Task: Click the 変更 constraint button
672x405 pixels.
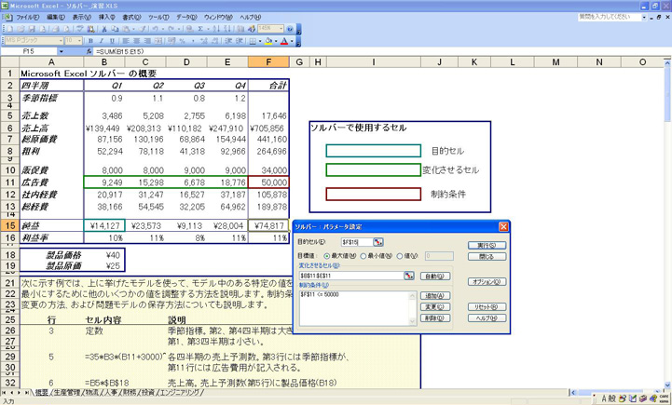Action: pyautogui.click(x=435, y=307)
